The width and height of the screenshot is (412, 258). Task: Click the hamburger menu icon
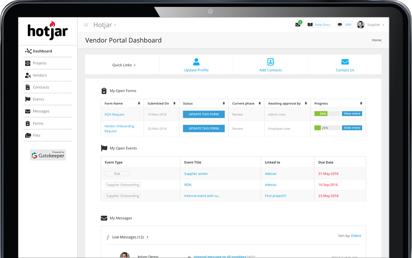86,25
